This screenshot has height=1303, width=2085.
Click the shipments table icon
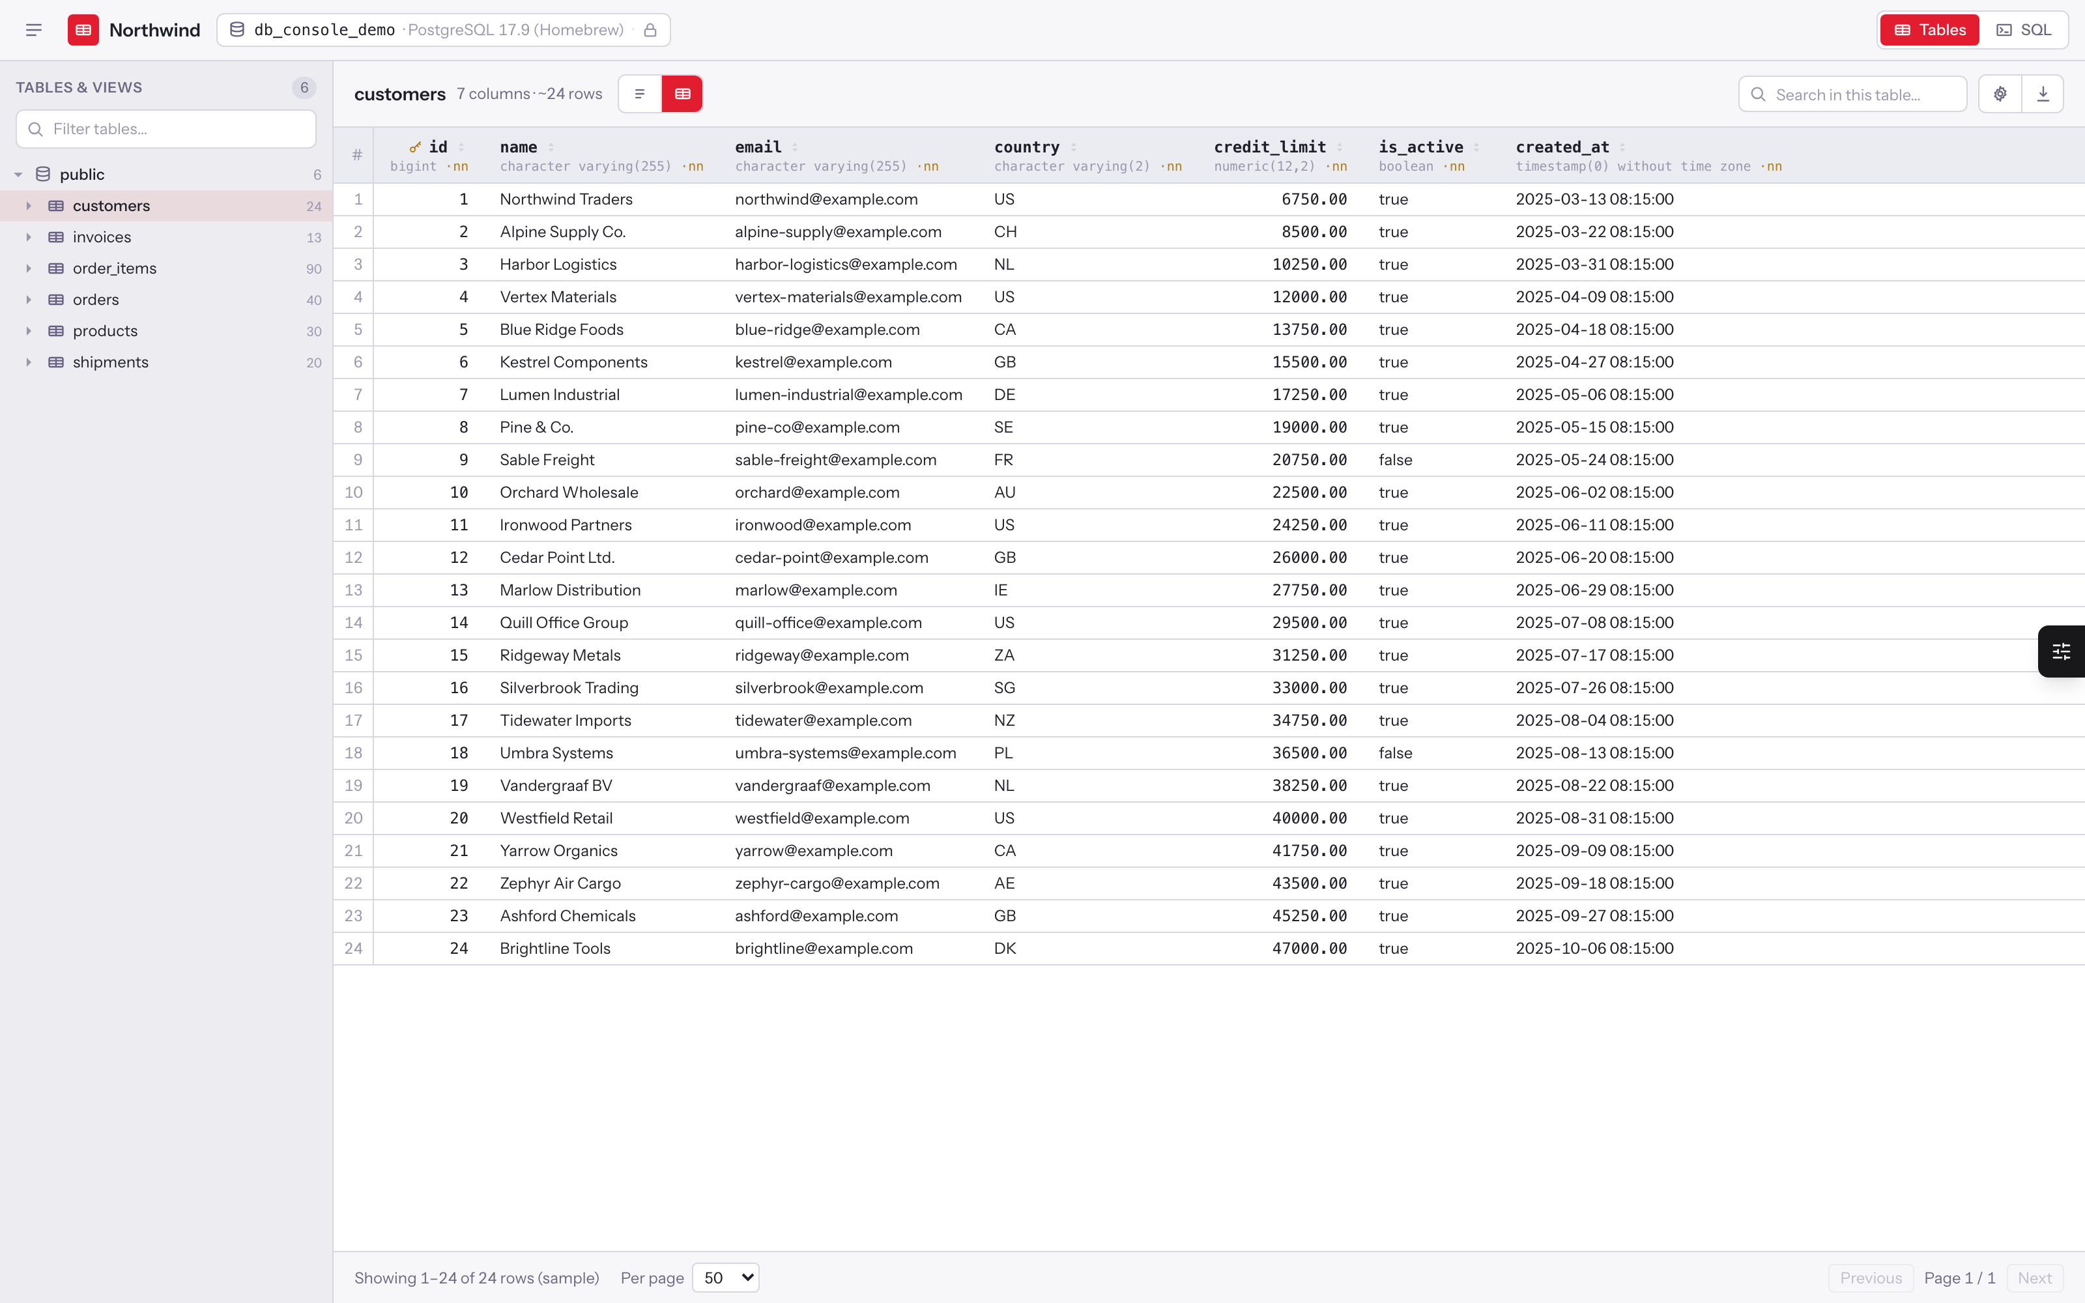[x=56, y=362]
